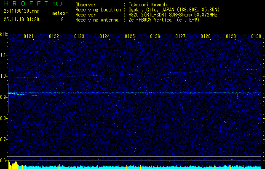The width and height of the screenshot is (265, 169).
Task: Select the 0.9 frequency axis label
Action: 4,97
